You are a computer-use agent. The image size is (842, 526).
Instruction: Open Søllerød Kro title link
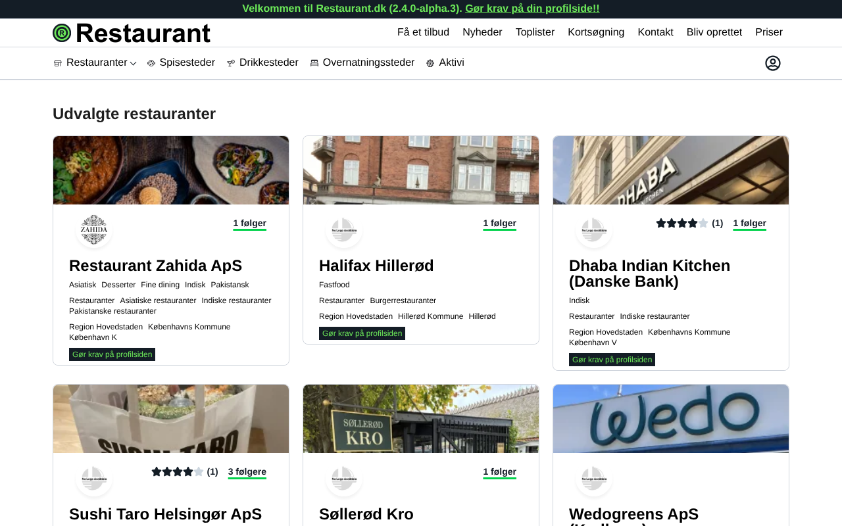(x=366, y=514)
